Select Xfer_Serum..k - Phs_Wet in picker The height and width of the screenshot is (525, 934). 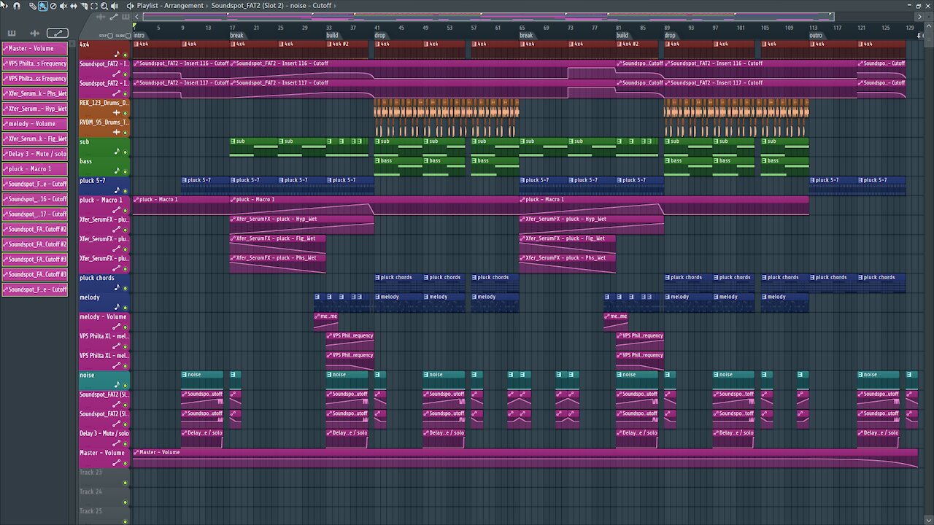pos(35,94)
